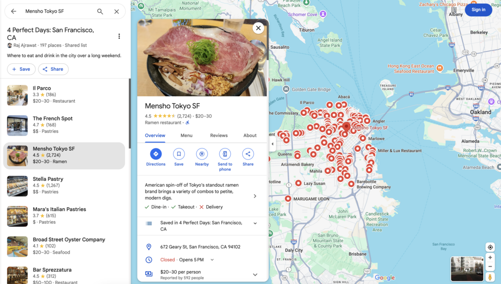Open the Google apps grid icon

pyautogui.click(x=454, y=10)
